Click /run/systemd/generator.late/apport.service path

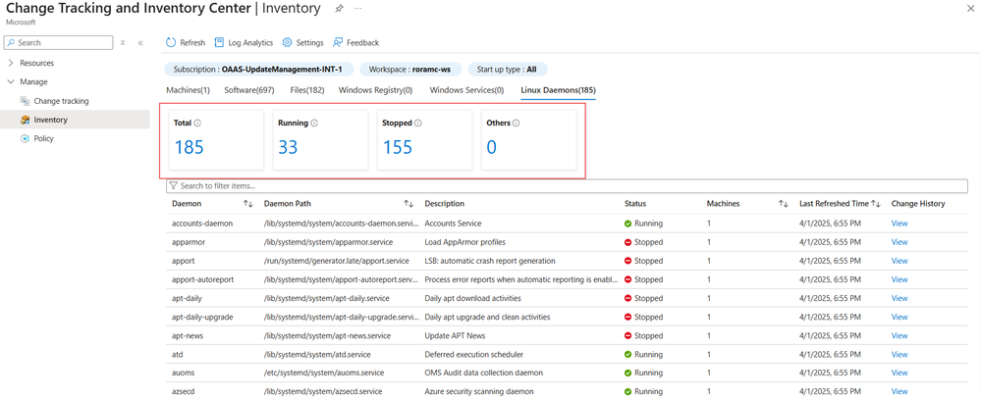[337, 261]
